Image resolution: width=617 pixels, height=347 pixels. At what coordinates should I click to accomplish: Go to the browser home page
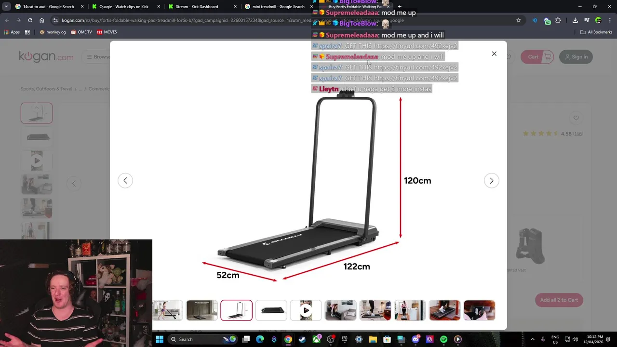pyautogui.click(x=41, y=20)
